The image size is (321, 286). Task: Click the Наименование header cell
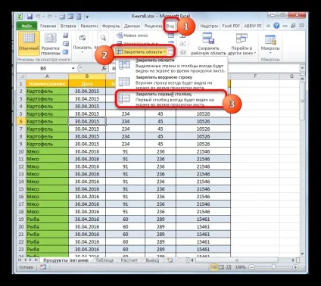(47, 84)
